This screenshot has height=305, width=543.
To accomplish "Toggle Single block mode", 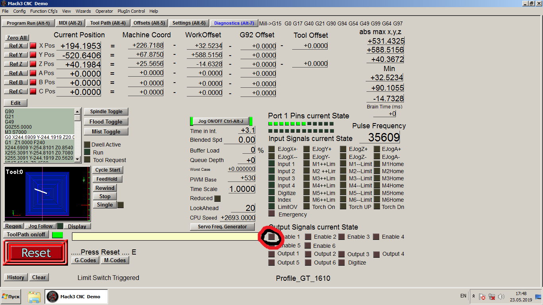I will (x=105, y=205).
